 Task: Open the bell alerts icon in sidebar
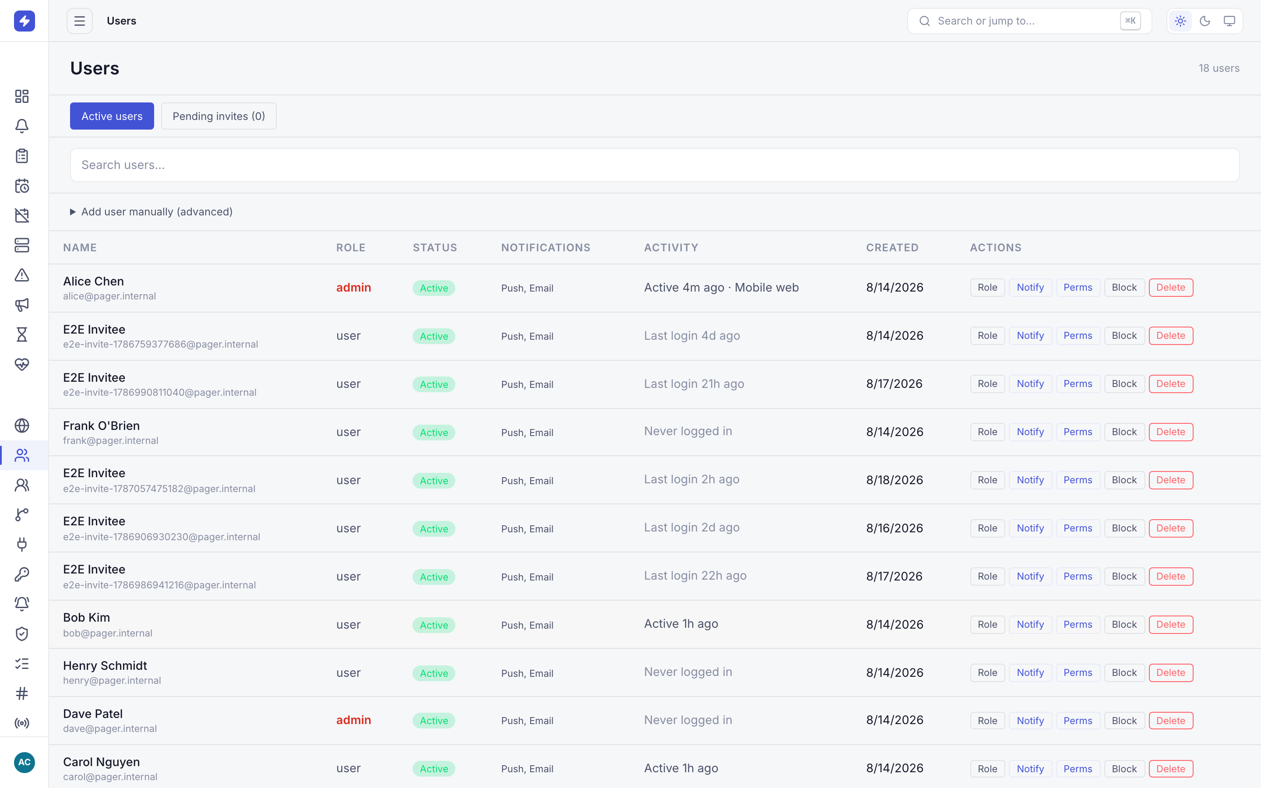[x=22, y=126]
